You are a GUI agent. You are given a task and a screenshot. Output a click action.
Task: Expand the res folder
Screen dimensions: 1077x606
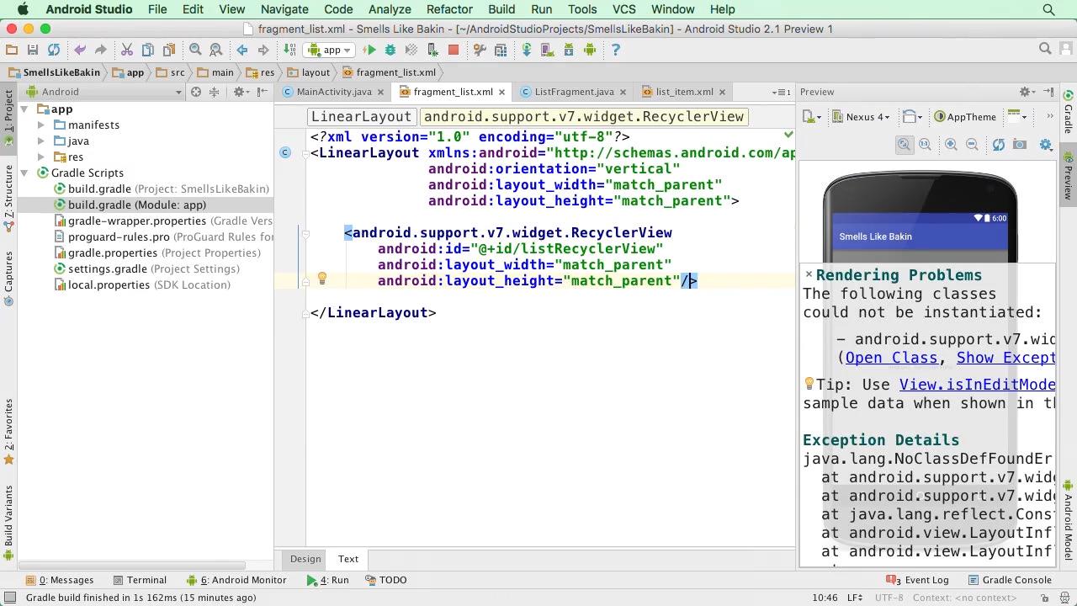(41, 157)
